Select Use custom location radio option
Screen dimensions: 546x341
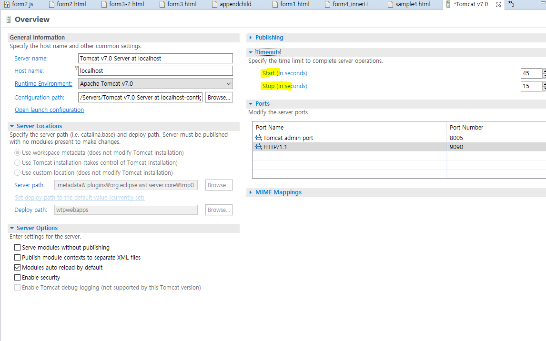pos(17,172)
